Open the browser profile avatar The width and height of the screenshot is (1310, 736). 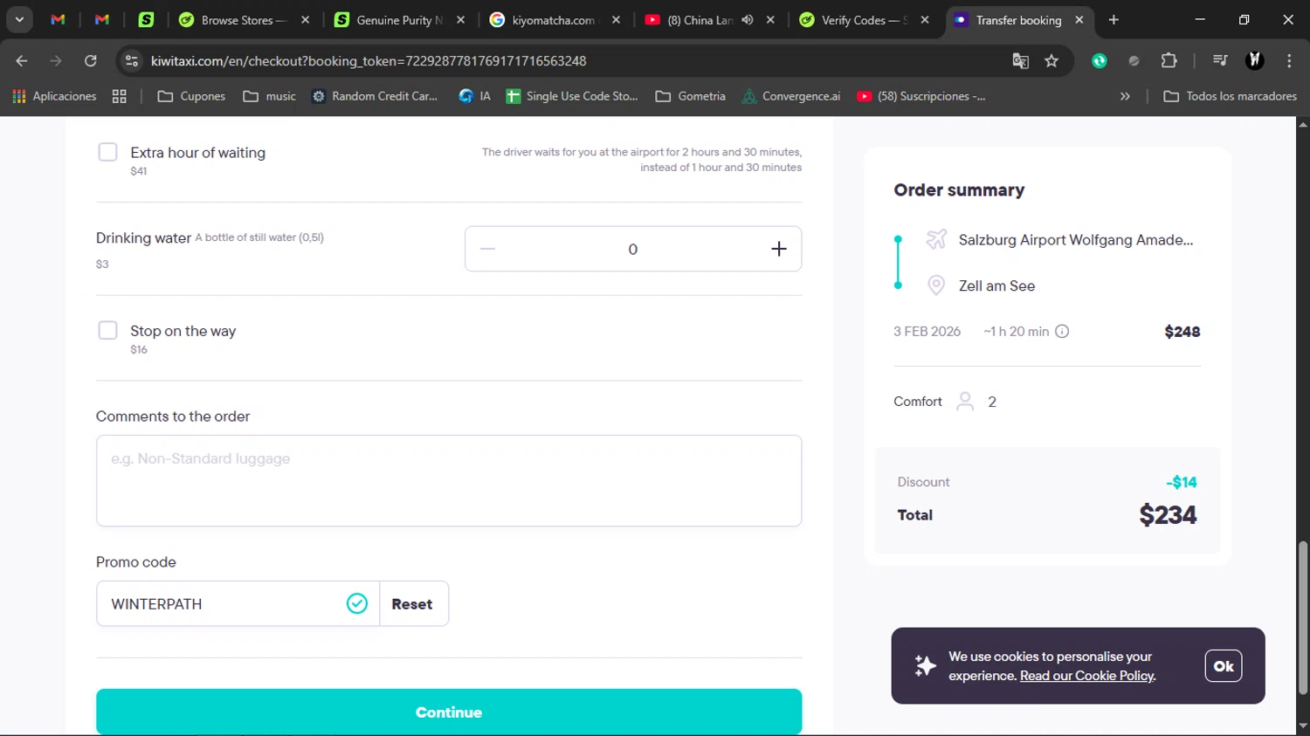point(1255,60)
